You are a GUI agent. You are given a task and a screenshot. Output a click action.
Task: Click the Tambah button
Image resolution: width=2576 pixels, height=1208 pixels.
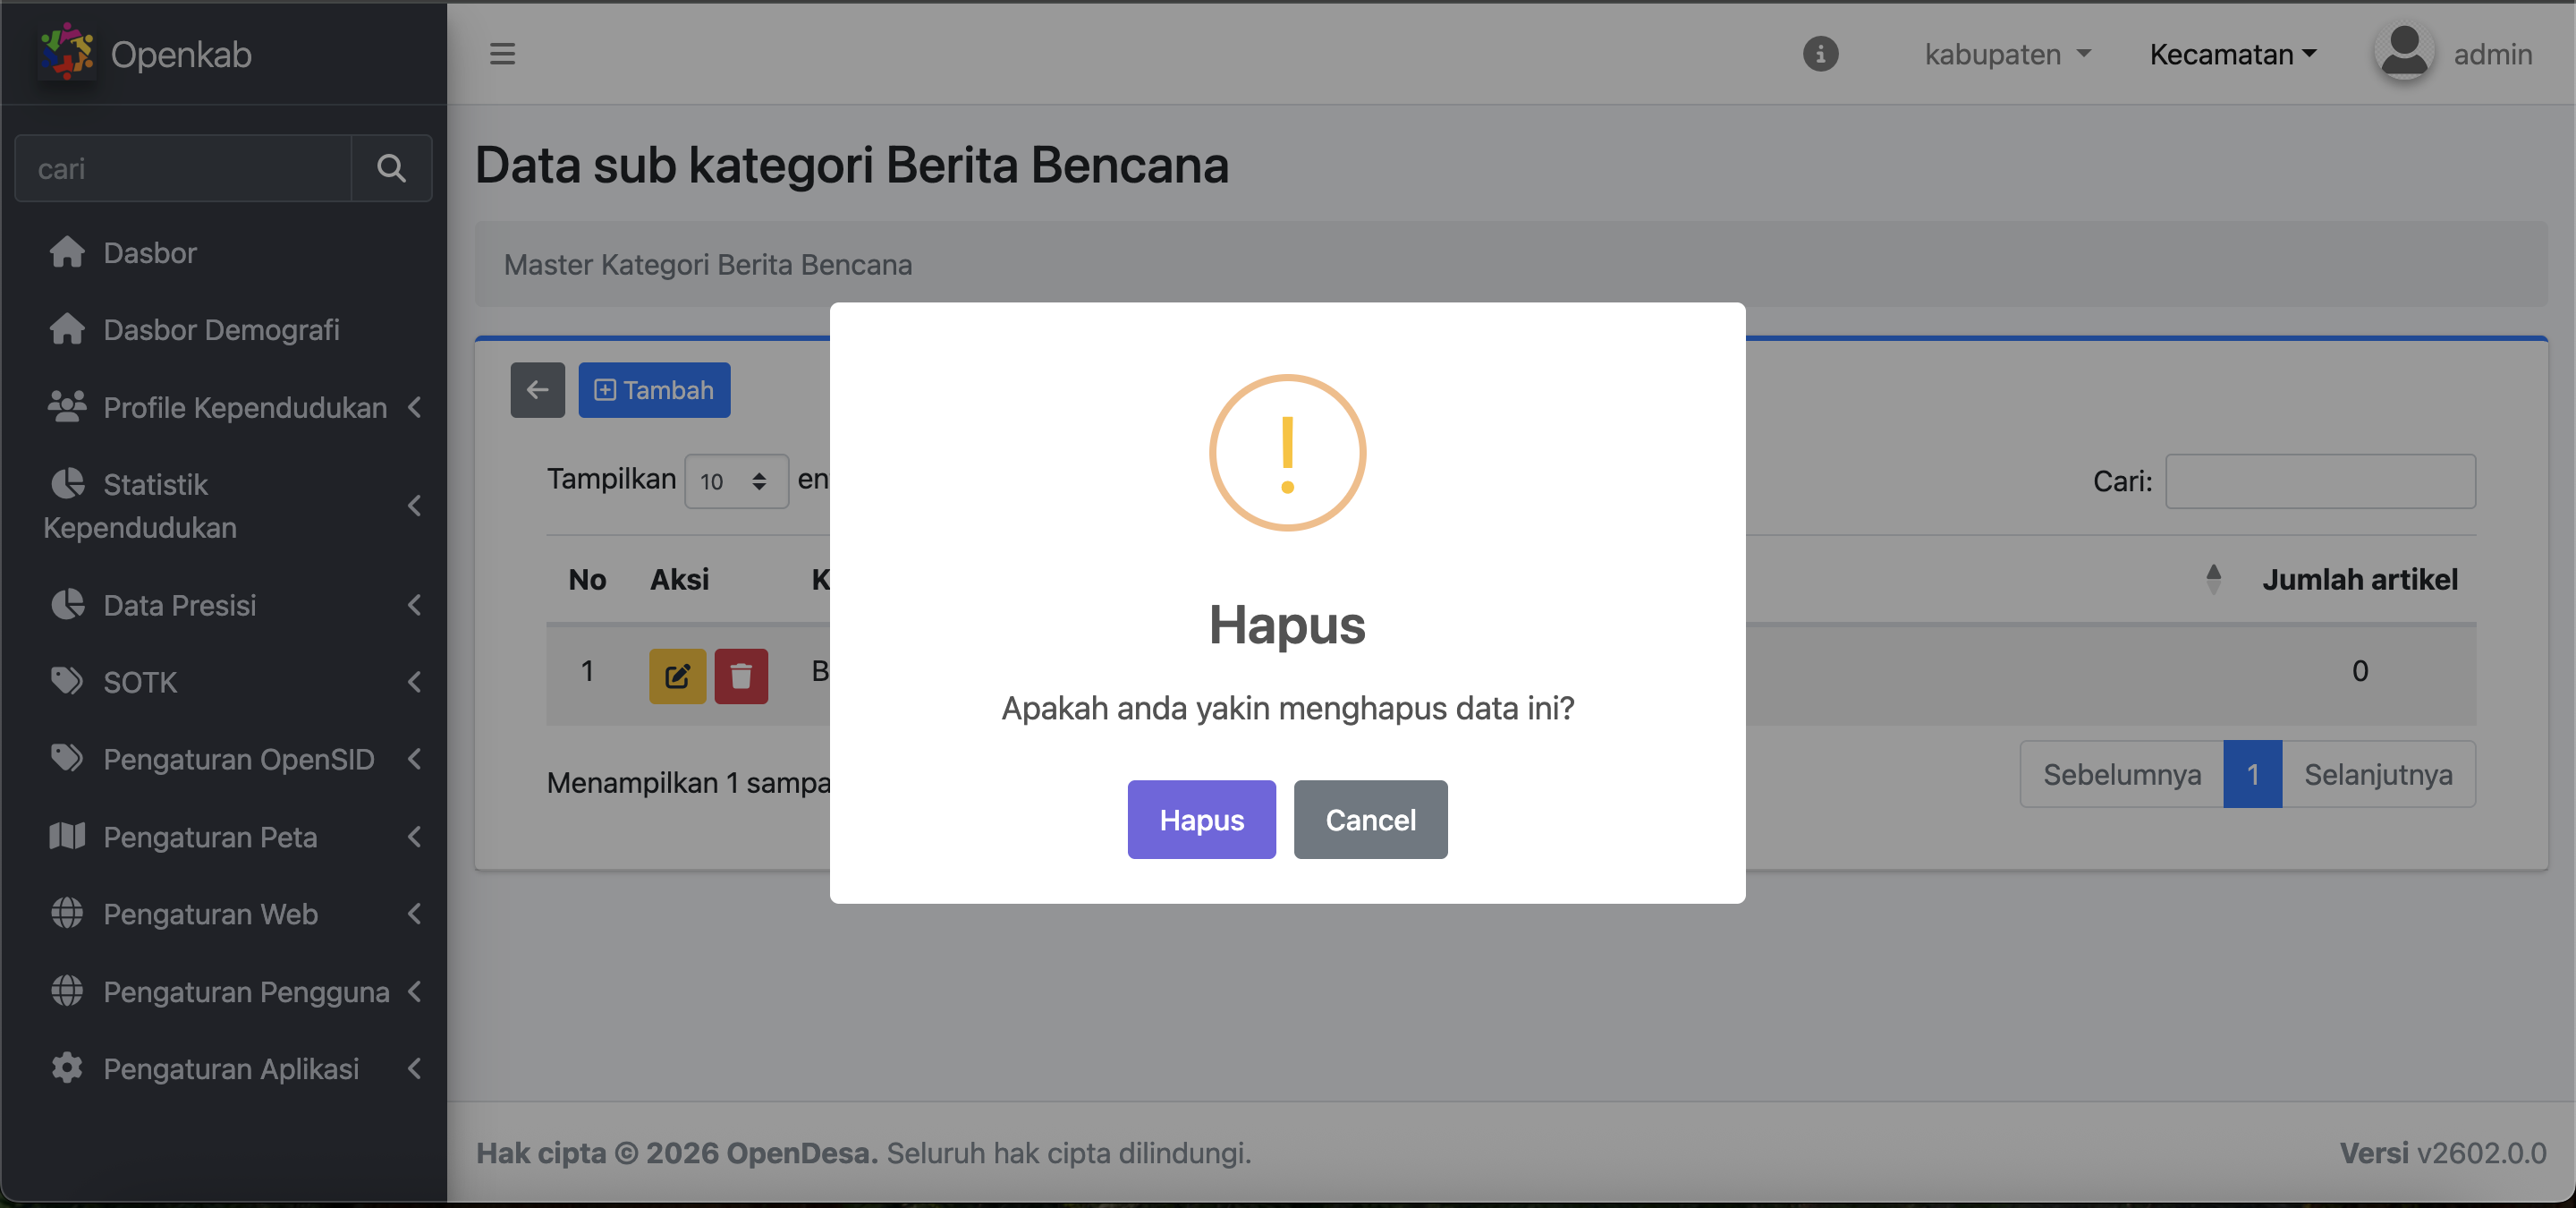(654, 390)
